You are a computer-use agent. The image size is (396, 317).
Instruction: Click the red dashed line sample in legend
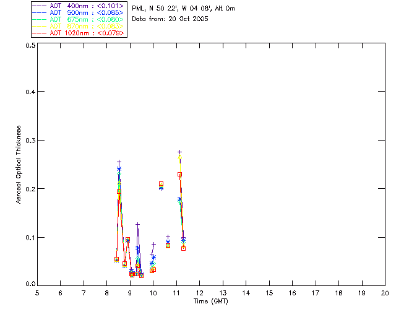pos(40,33)
